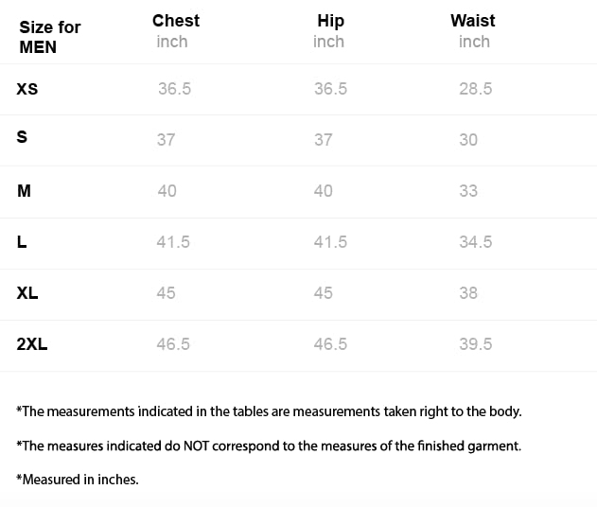Click the 'Measured in inches' footnote
Image resolution: width=597 pixels, height=507 pixels.
(x=78, y=480)
